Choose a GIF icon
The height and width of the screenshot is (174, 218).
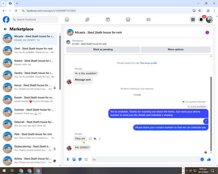pyautogui.click(x=86, y=160)
